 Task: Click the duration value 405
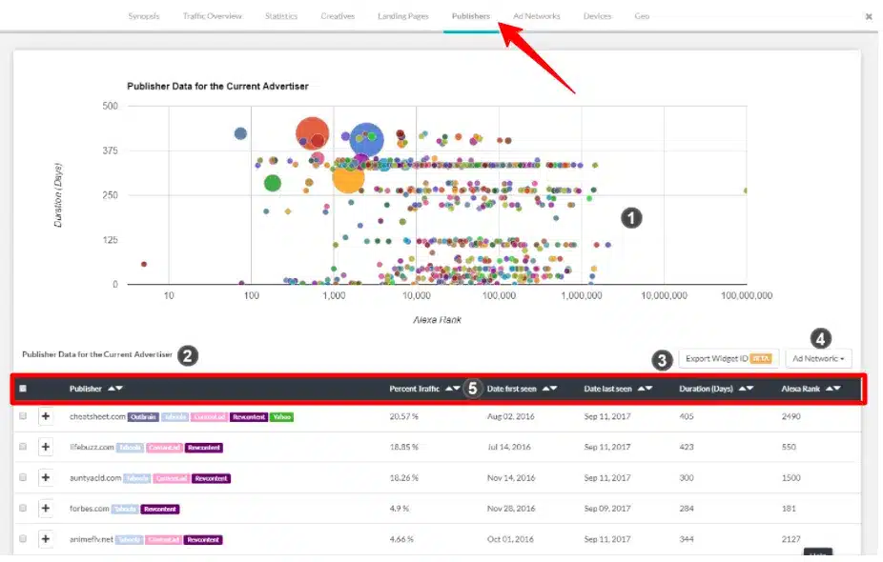[x=687, y=416]
